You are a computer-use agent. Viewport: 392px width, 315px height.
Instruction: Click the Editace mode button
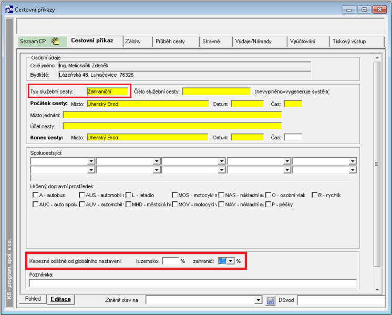[x=61, y=299]
